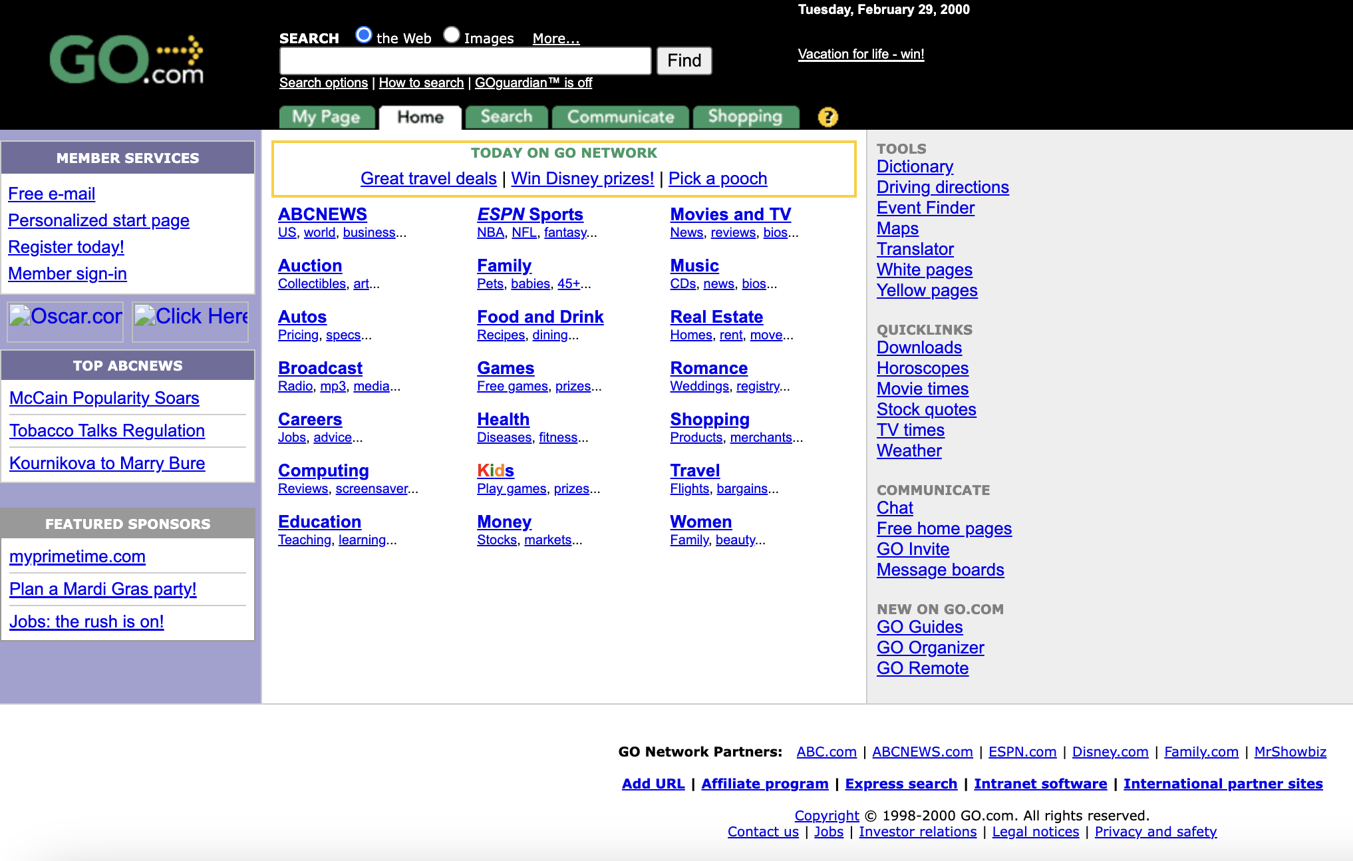Viewport: 1353px width, 861px height.
Task: Select 'the Web' search radio button
Action: click(x=363, y=35)
